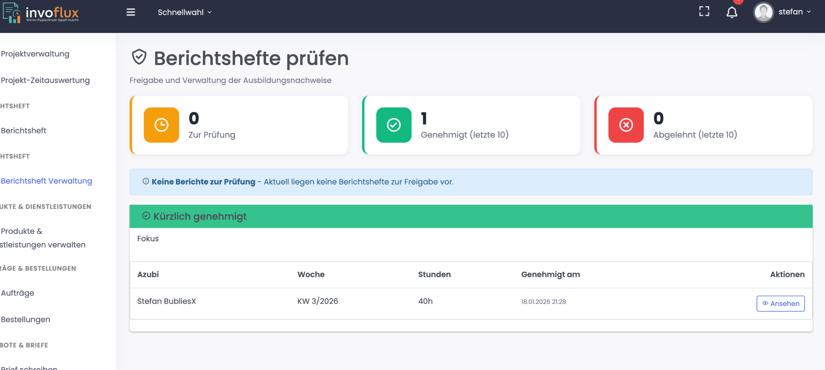The width and height of the screenshot is (825, 370).
Task: Click the Kürzlich genehmigt green header
Action: coord(471,216)
